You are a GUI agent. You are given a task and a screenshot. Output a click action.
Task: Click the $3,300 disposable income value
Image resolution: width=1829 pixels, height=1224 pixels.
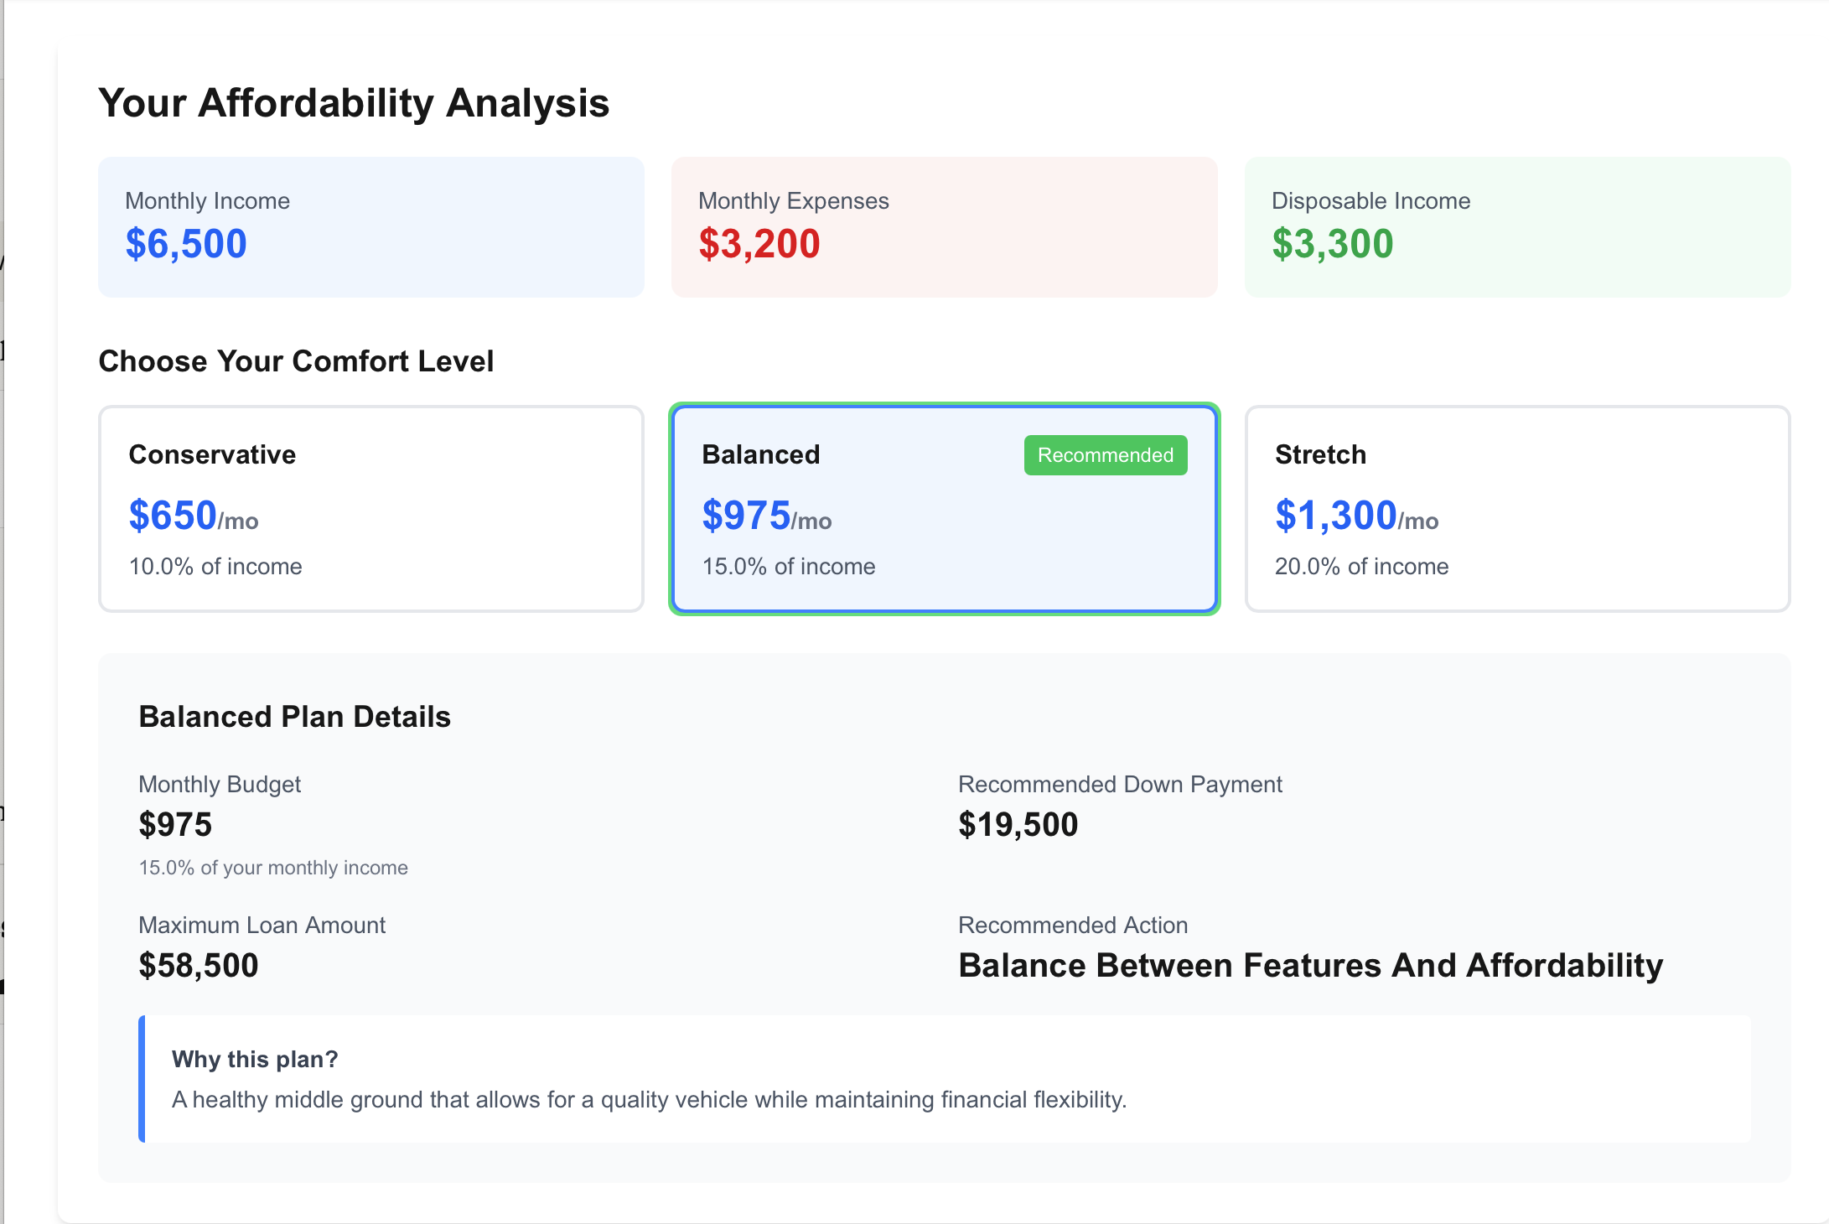[1332, 244]
